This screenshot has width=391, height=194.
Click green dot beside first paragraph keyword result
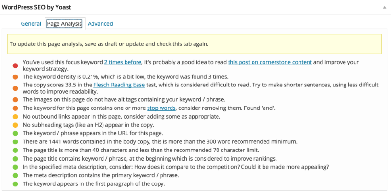[x=16, y=184]
